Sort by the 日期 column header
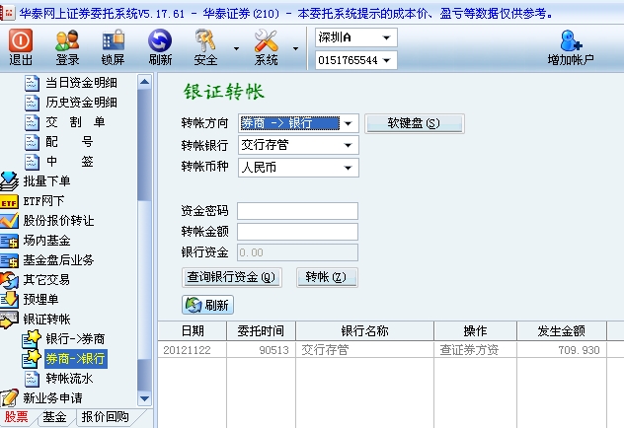624x428 pixels. [193, 330]
